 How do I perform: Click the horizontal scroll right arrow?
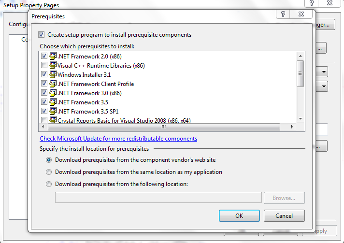(x=292, y=127)
